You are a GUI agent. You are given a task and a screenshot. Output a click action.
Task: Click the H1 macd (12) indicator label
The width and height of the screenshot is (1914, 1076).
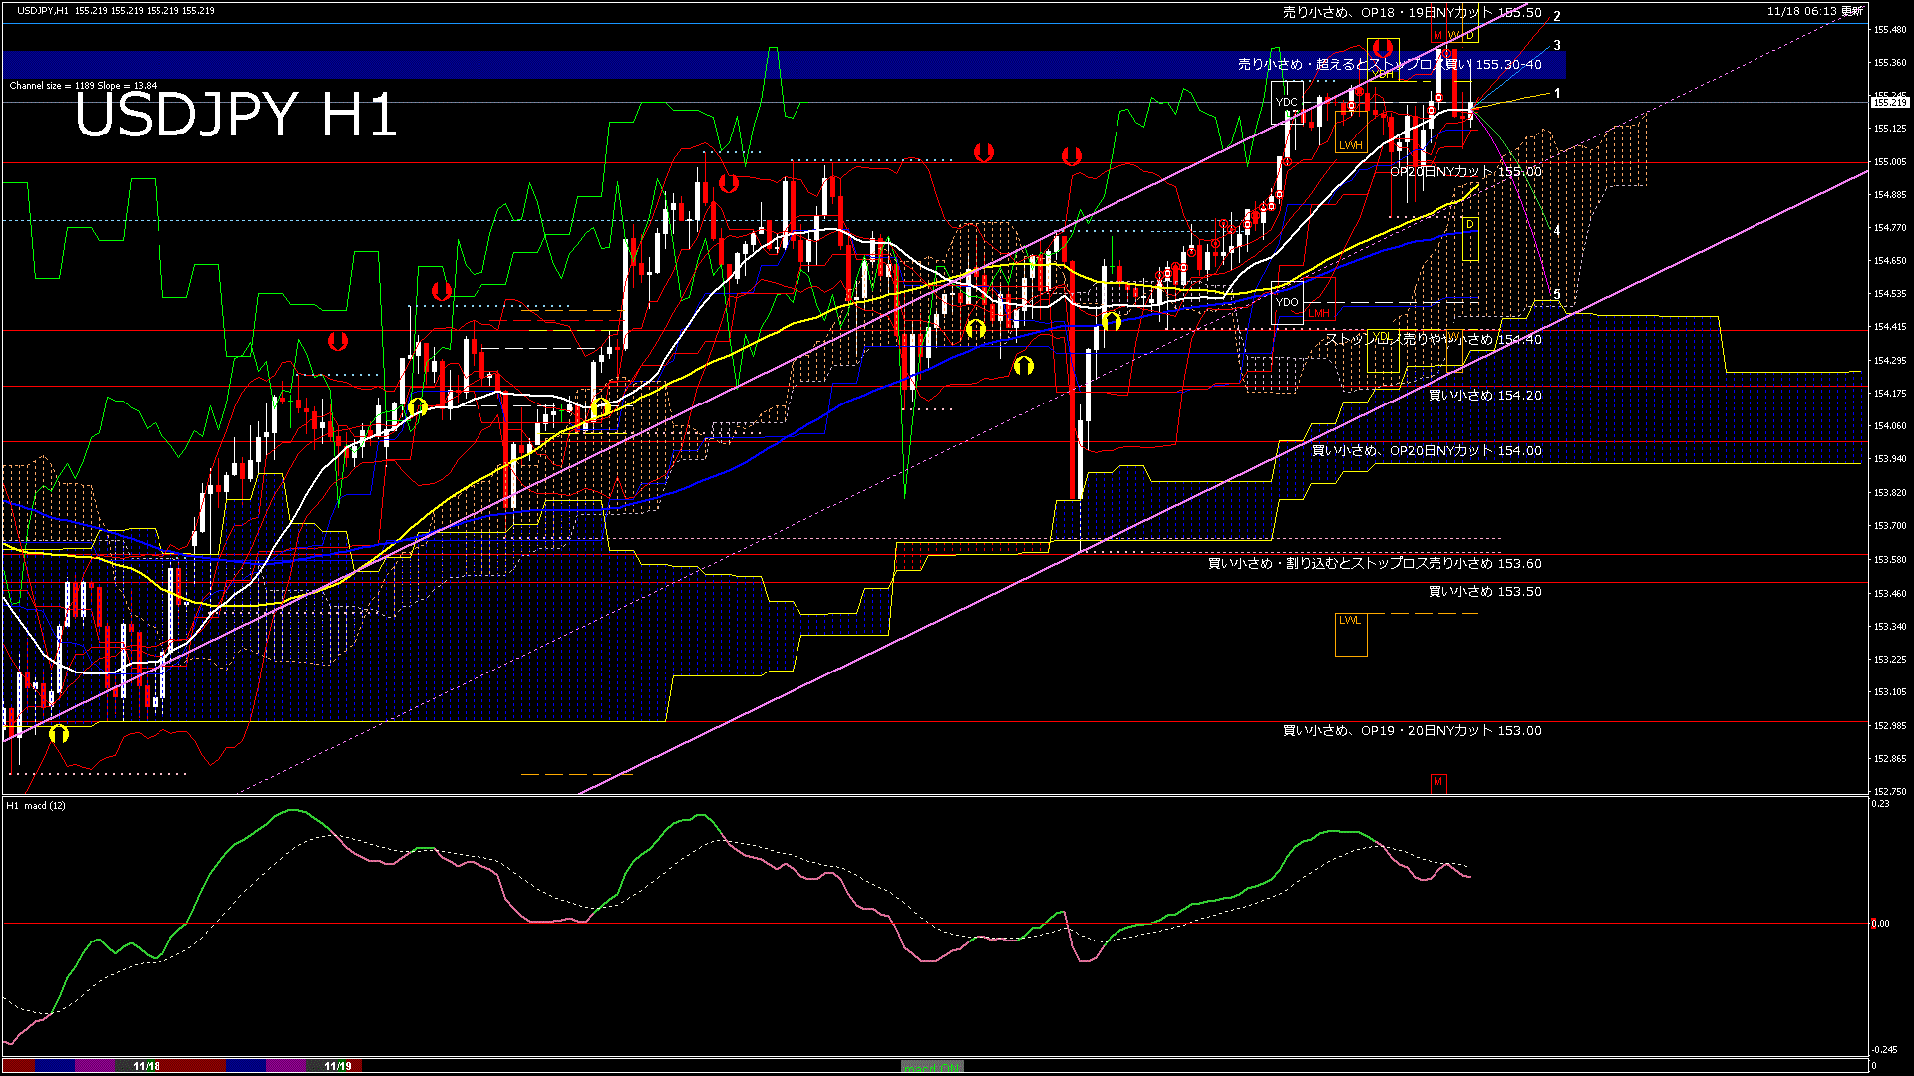pos(37,805)
